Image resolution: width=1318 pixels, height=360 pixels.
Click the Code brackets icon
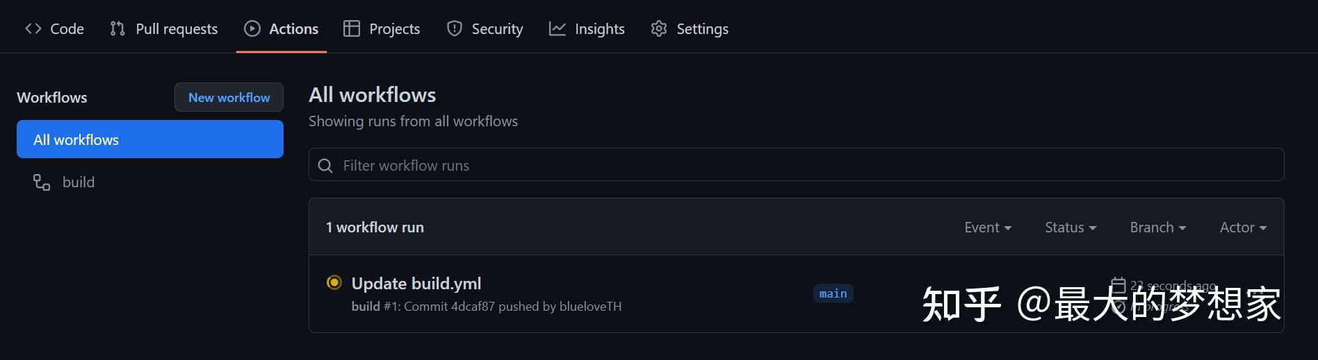click(x=33, y=28)
